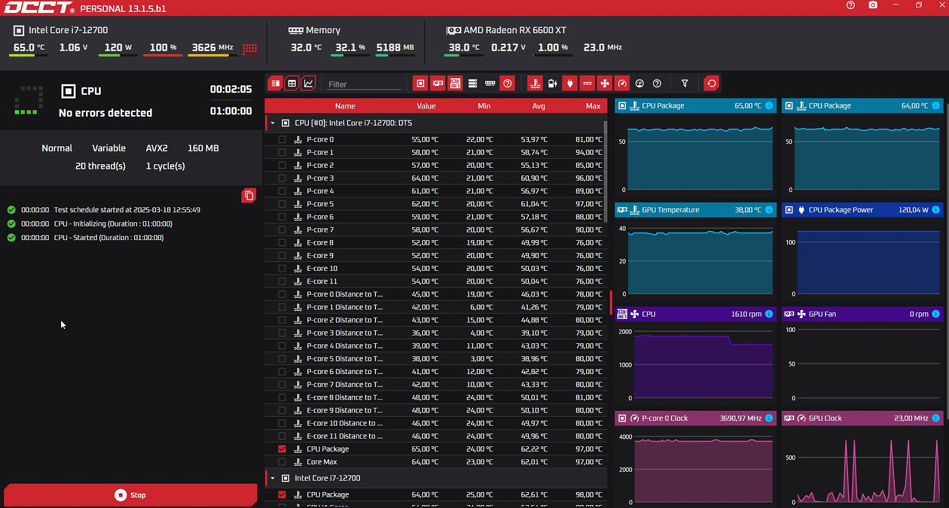Viewport: 949px width, 508px height.
Task: Show info for GPU Fan graph
Action: tap(936, 314)
